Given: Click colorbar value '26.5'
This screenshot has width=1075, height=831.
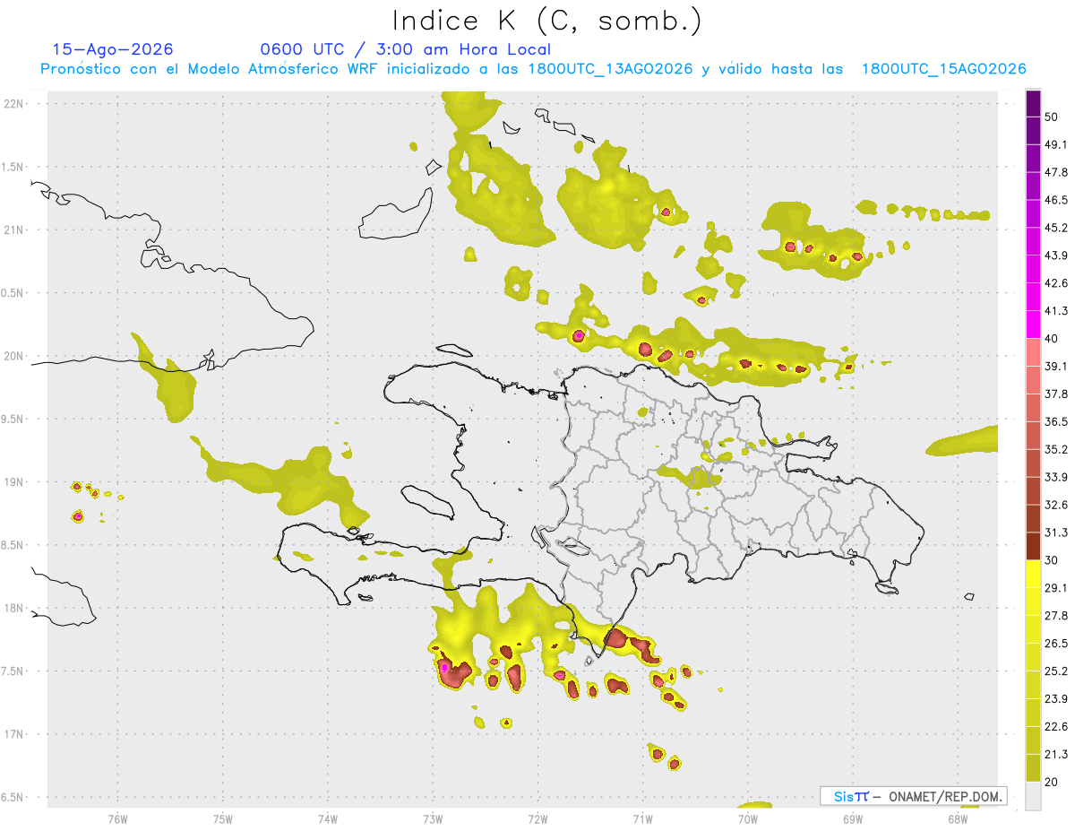Looking at the screenshot, I should point(1056,644).
